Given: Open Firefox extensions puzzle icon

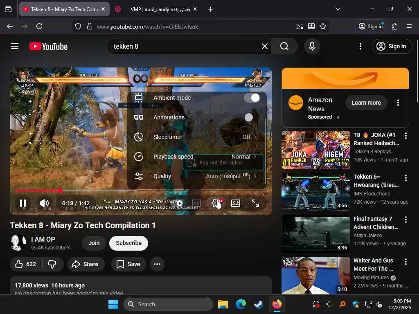Looking at the screenshot, I should point(394,26).
